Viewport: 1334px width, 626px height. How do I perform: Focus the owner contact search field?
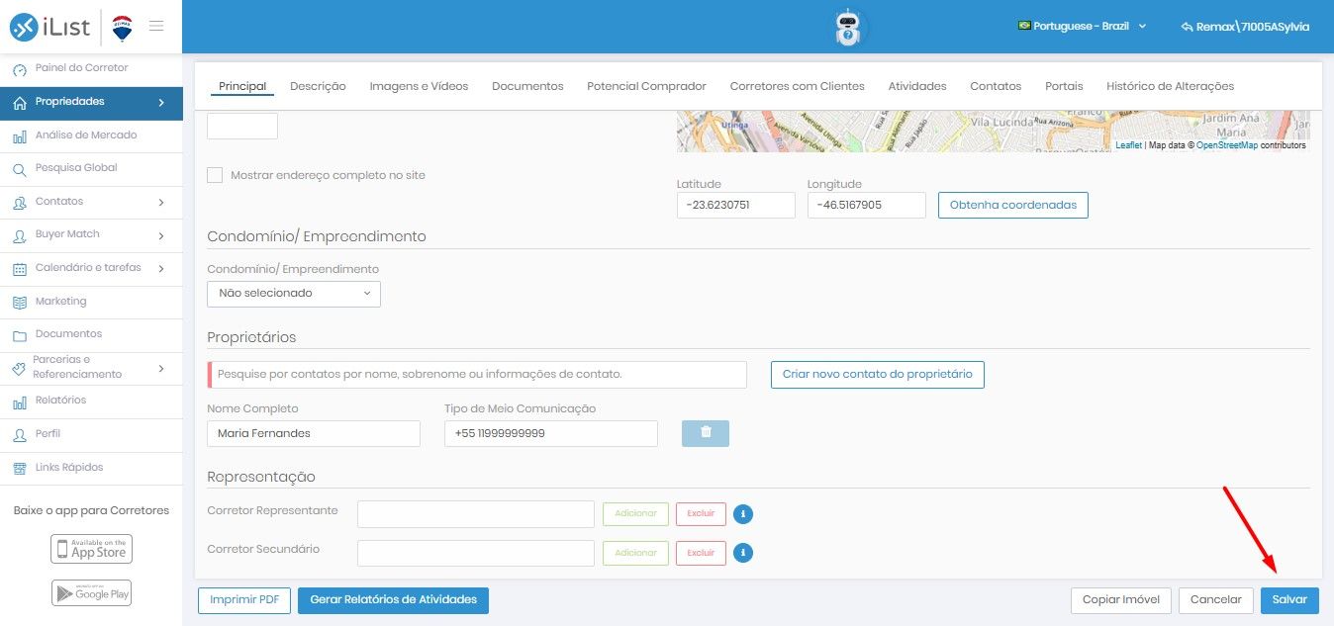(x=477, y=375)
